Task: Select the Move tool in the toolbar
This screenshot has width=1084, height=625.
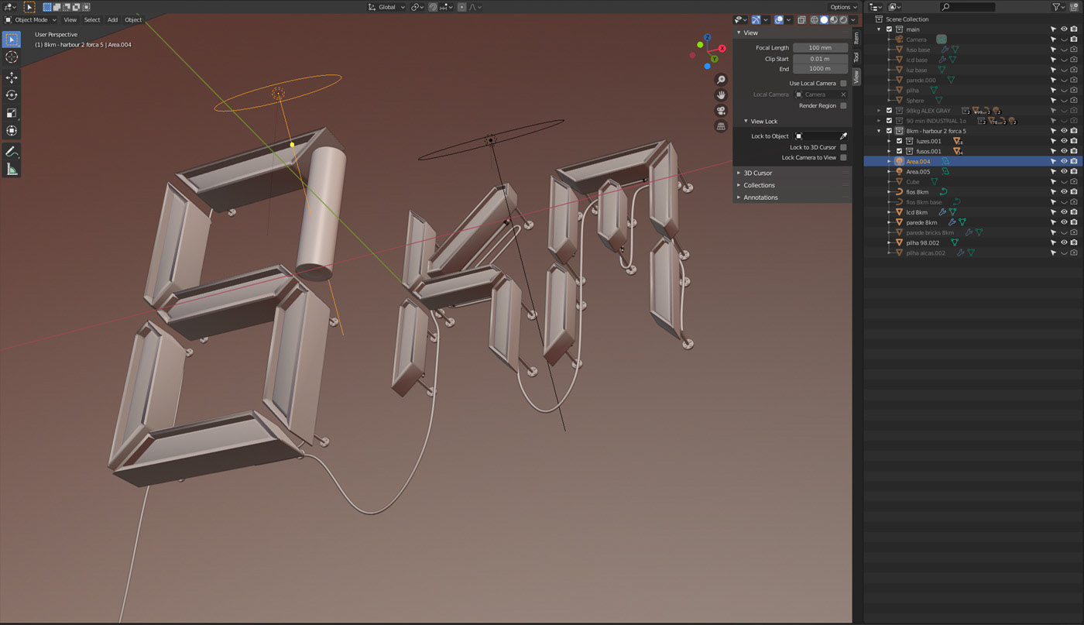Action: coord(12,77)
